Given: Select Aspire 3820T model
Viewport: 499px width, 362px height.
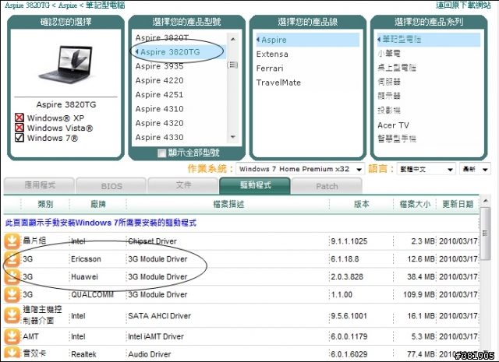Looking at the screenshot, I should coord(161,37).
